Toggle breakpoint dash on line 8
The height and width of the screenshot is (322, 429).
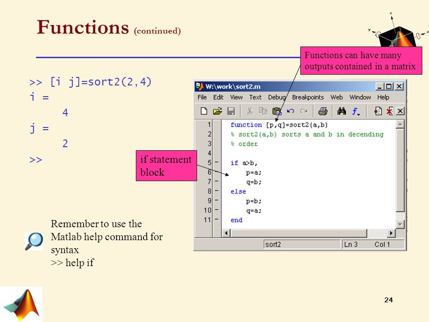tap(217, 191)
